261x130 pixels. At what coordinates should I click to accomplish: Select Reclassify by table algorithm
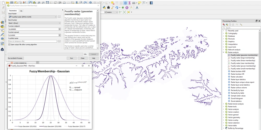(237, 93)
